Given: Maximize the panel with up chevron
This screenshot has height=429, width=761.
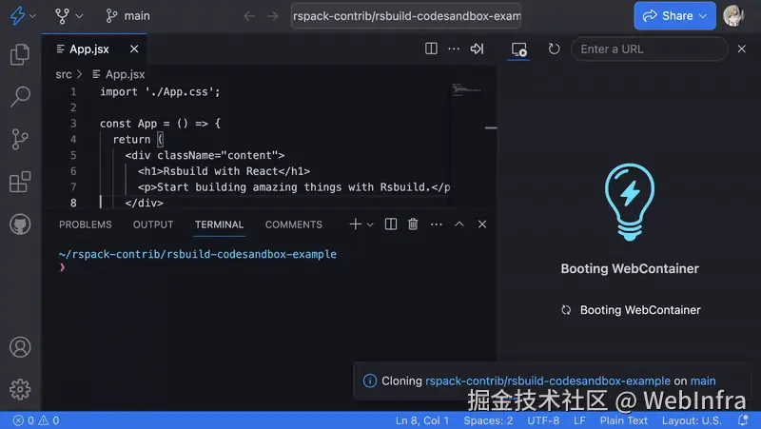Looking at the screenshot, I should 459,224.
